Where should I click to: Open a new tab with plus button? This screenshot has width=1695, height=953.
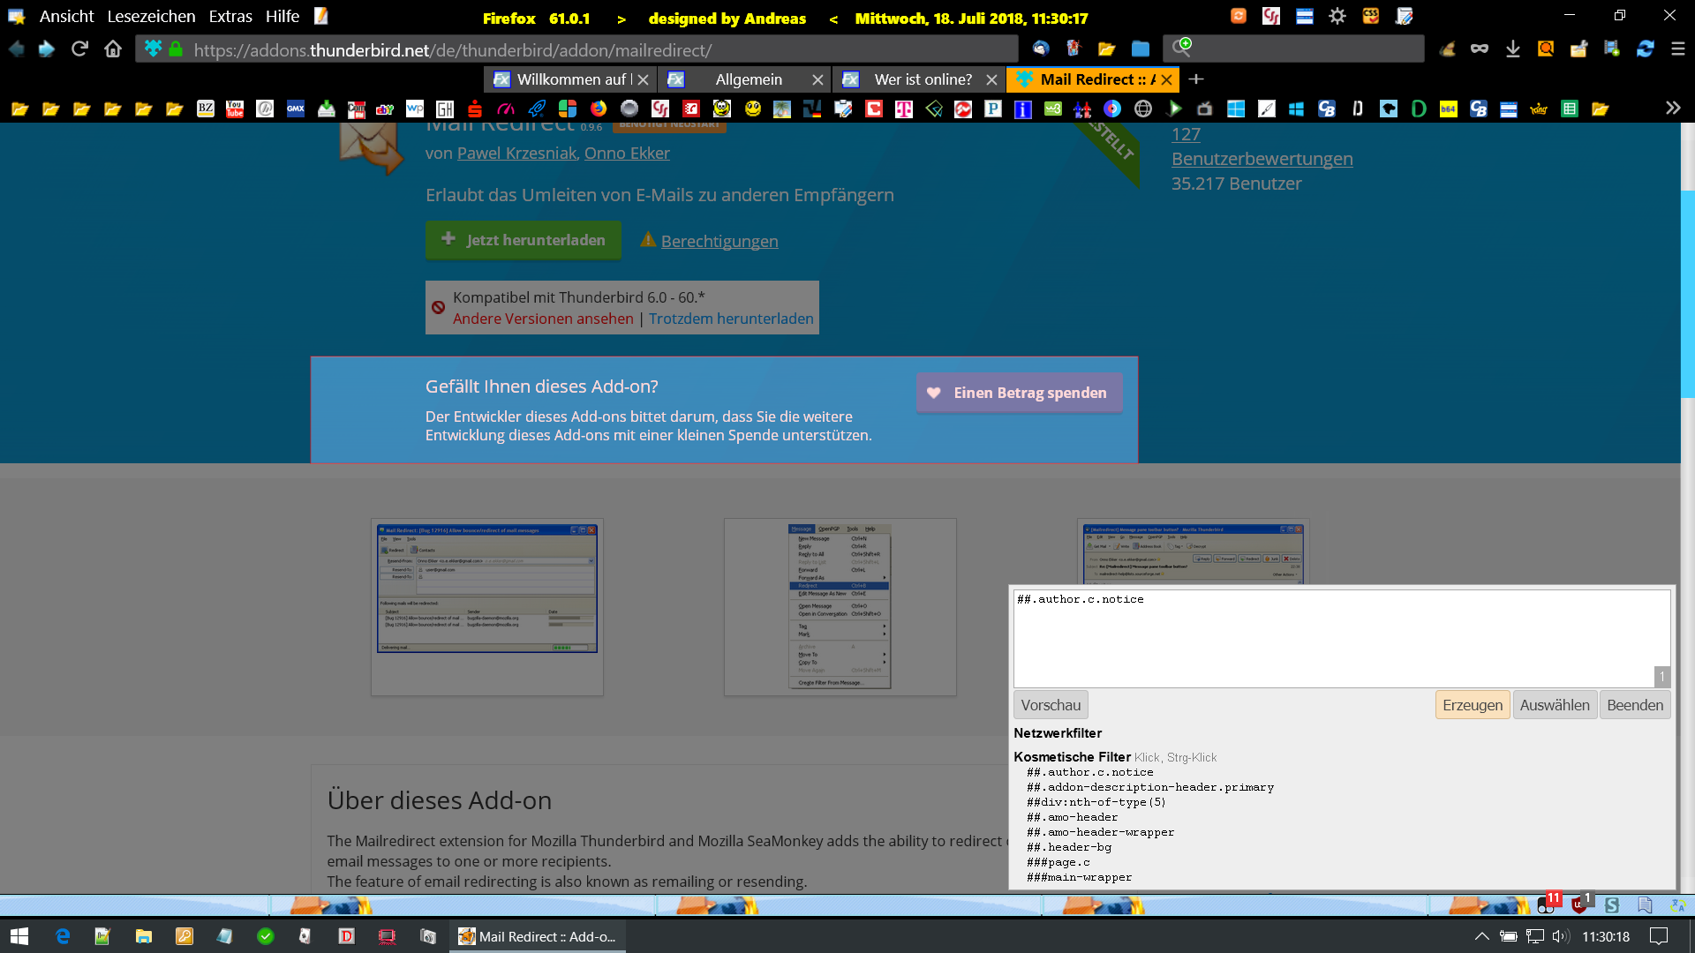(x=1196, y=79)
